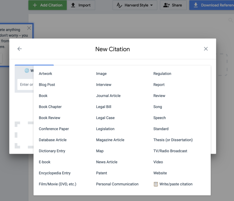Select Legal Bill option
234x201 pixels.
point(104,107)
